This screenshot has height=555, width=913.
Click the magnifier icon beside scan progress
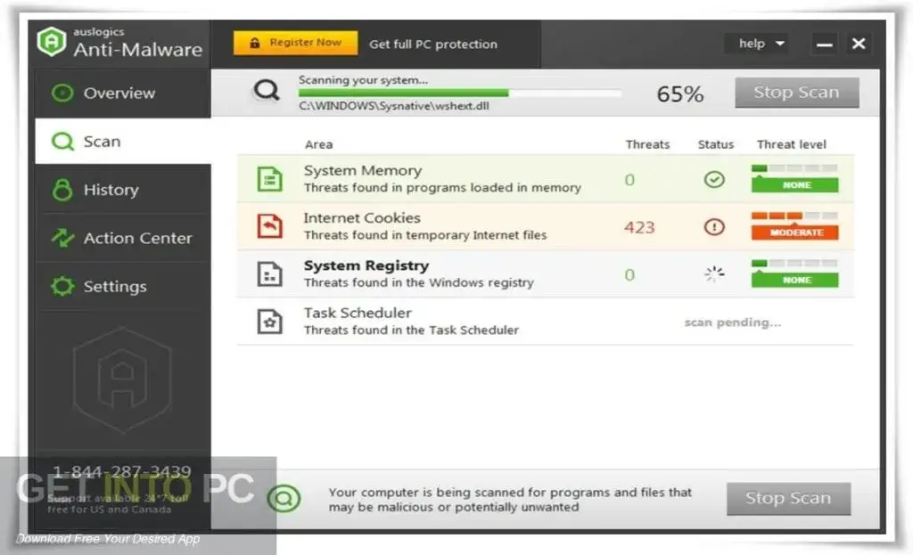[x=266, y=90]
